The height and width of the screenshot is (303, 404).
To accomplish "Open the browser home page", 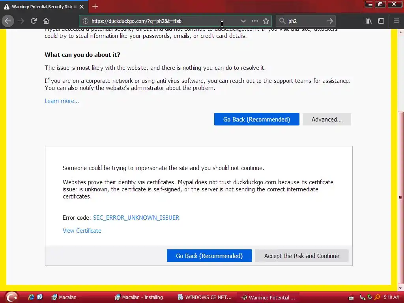I will 46,21.
